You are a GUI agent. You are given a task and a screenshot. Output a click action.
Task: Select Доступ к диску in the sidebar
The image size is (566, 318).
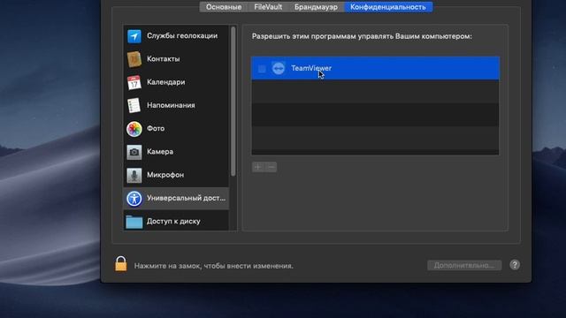pyautogui.click(x=176, y=222)
